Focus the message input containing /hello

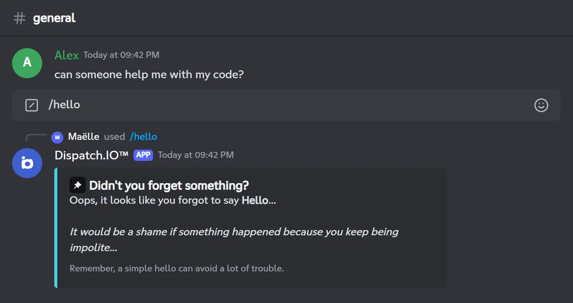pyautogui.click(x=286, y=105)
